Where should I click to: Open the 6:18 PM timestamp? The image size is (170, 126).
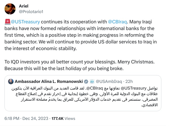coord(12,118)
